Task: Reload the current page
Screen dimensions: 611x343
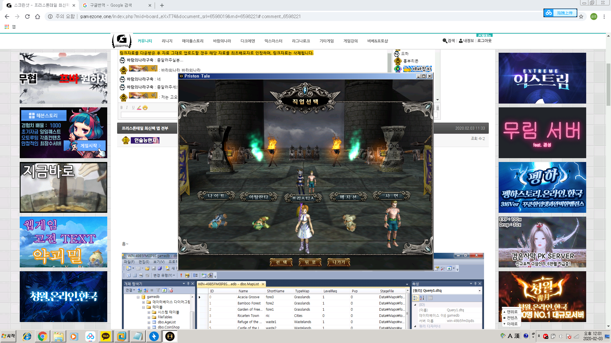Action: click(x=27, y=17)
